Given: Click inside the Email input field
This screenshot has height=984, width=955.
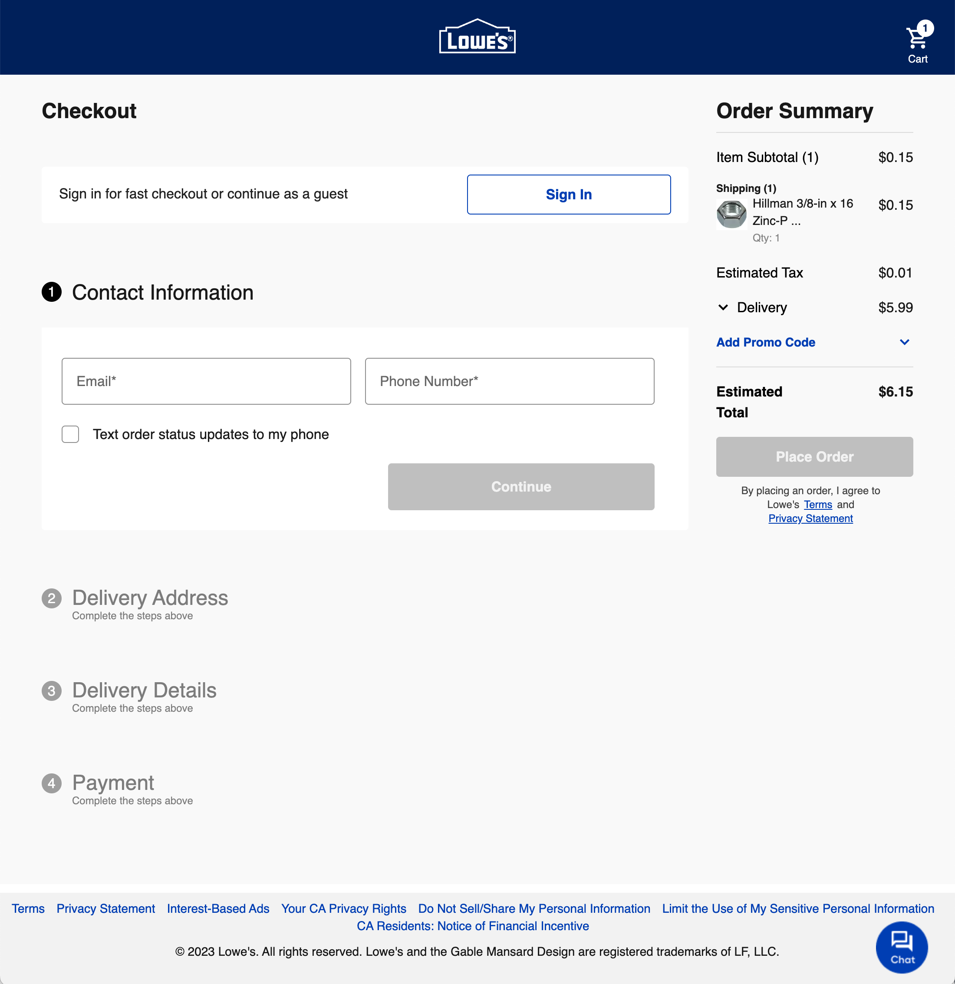Looking at the screenshot, I should 206,381.
